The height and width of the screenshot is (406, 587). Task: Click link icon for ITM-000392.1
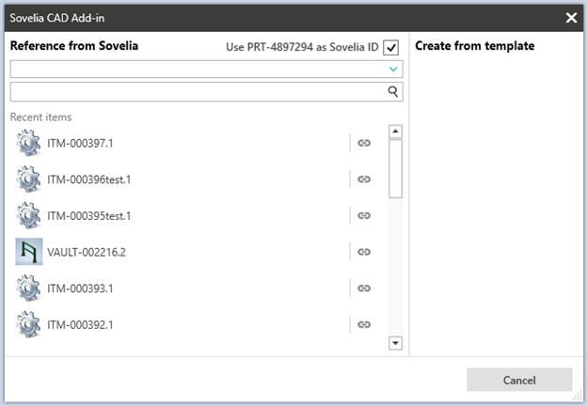(364, 324)
